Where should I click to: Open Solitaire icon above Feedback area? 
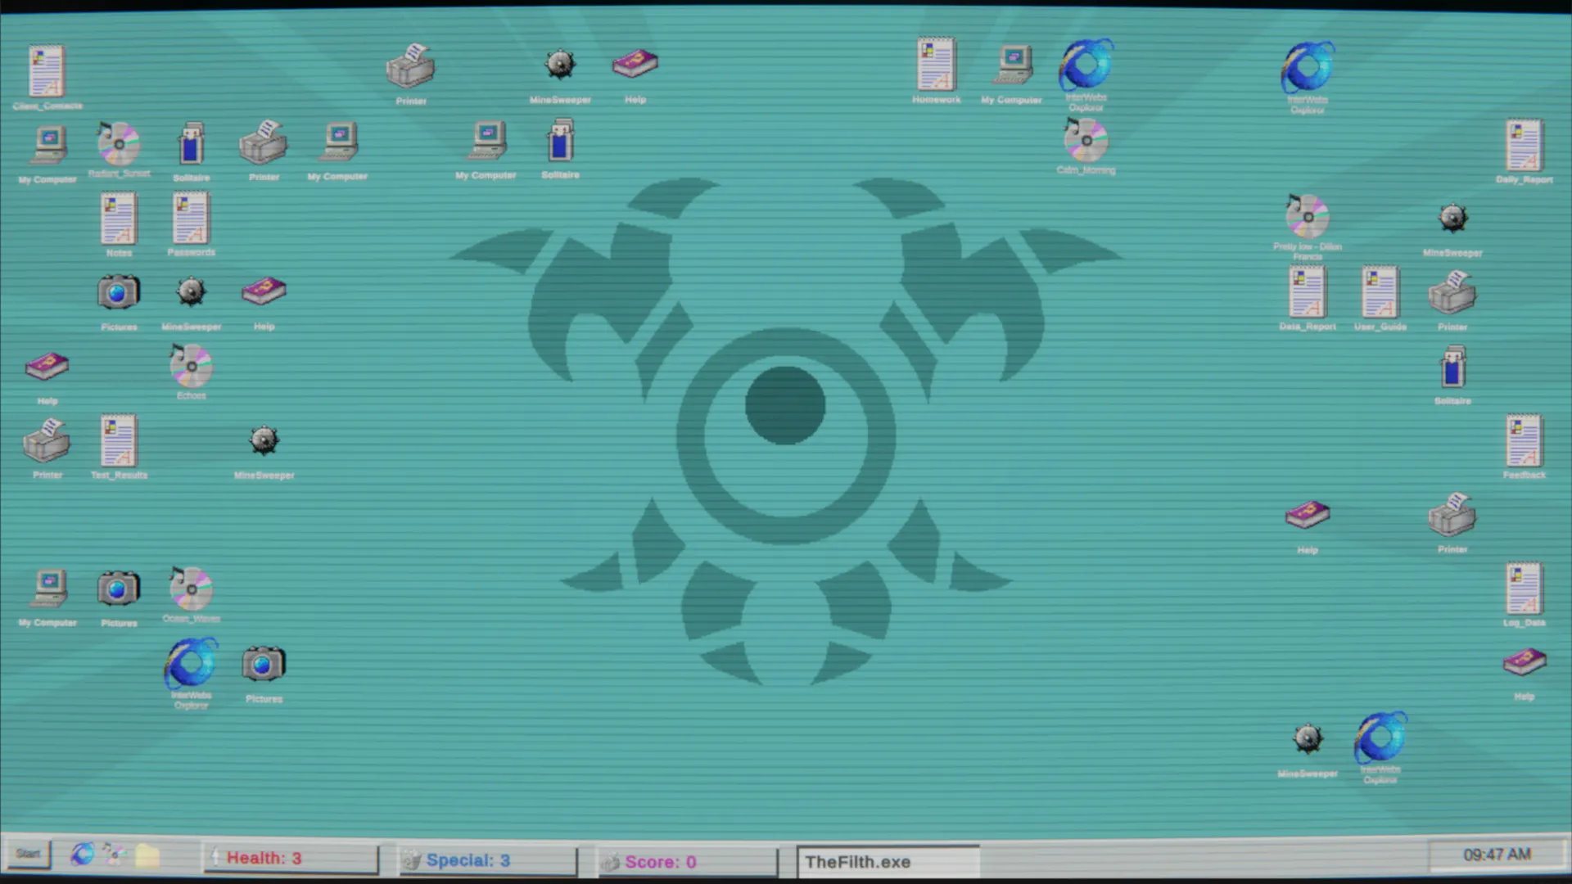click(x=1452, y=367)
